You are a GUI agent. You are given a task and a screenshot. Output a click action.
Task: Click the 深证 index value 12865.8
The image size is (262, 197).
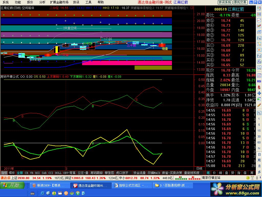77,178
